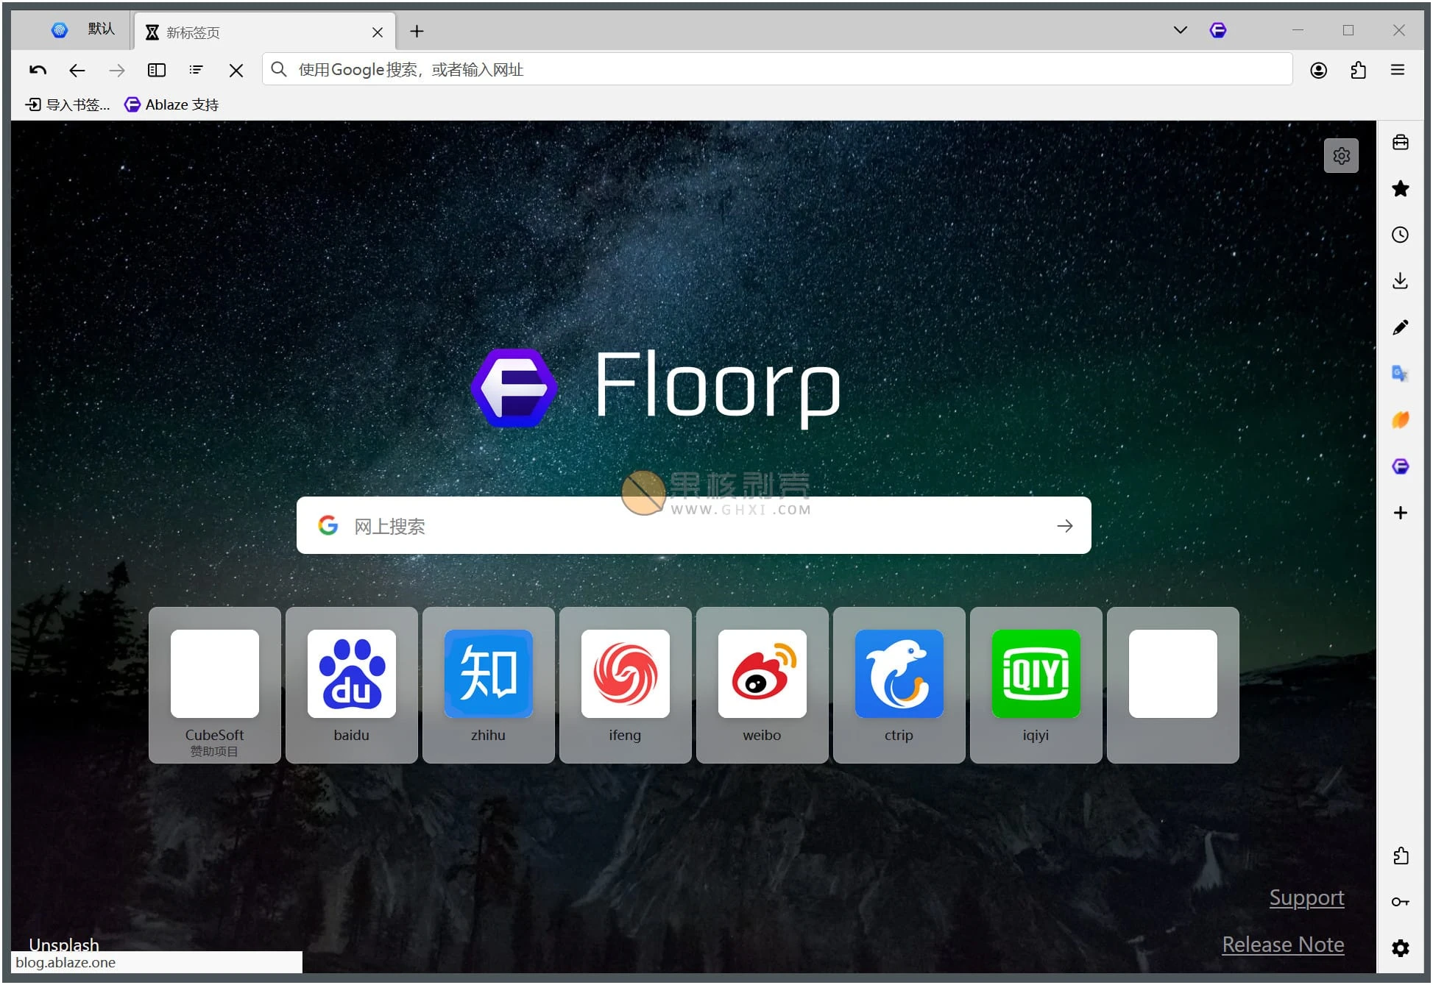Enable the user profile account icon
Screen dimensions: 1433x985
tap(1319, 70)
